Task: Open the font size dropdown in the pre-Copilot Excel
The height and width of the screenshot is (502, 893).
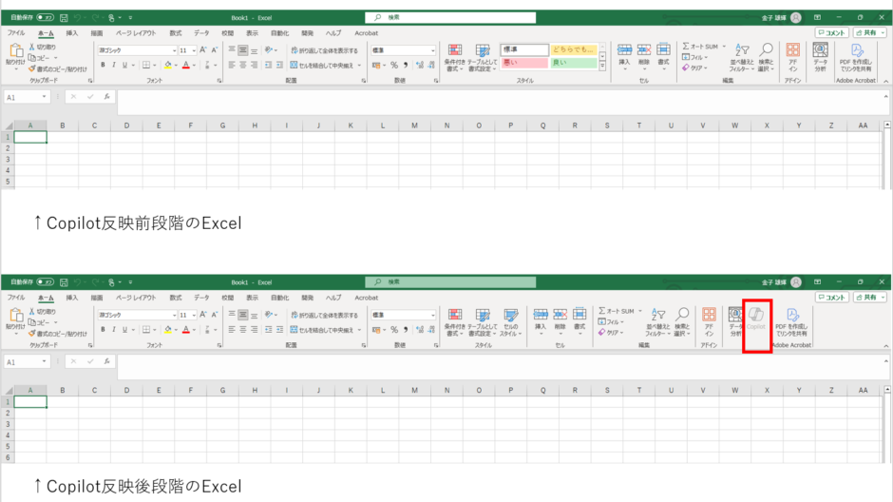Action: (194, 50)
